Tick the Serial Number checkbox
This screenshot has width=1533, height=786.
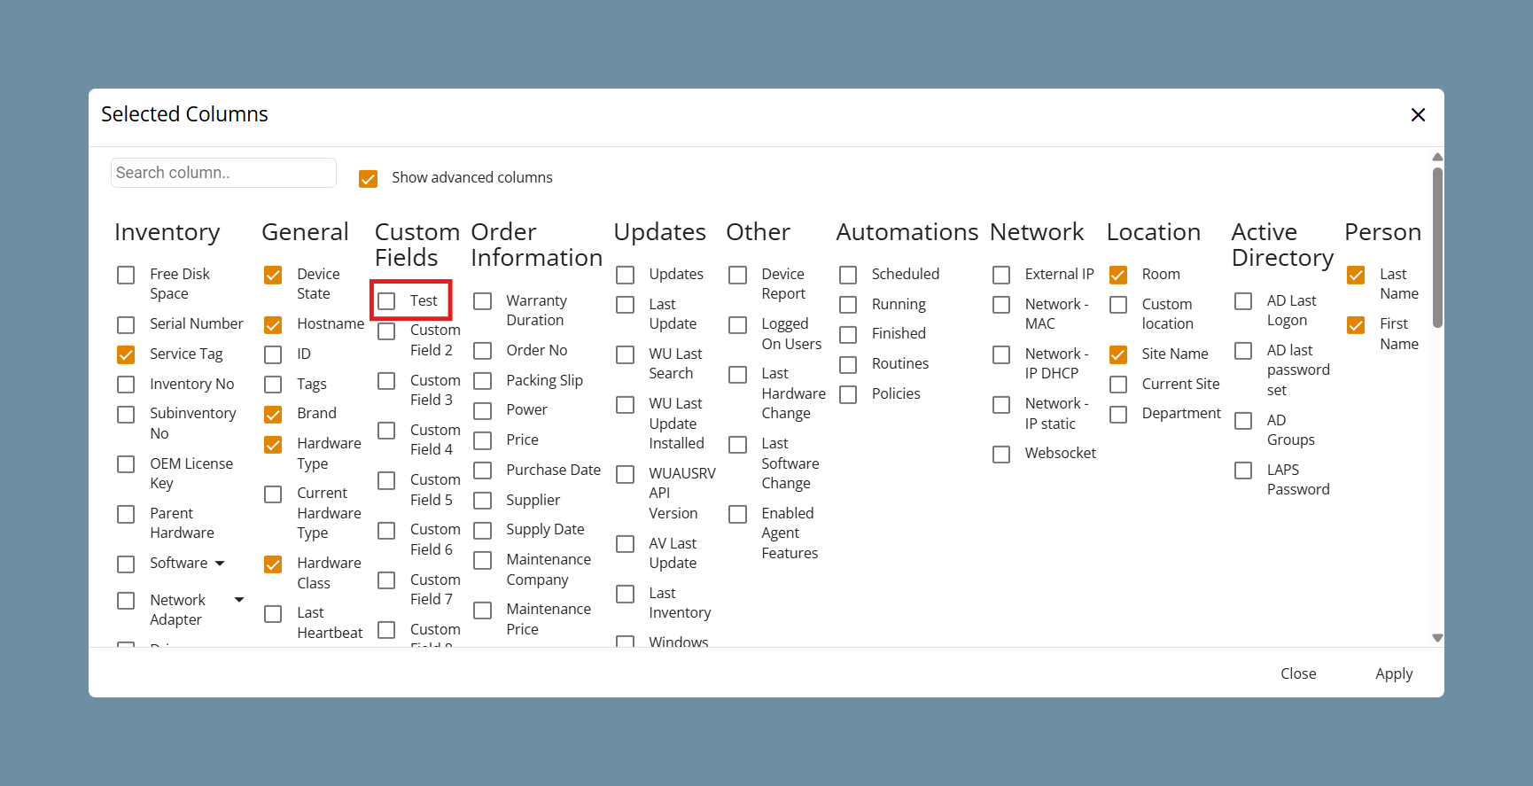click(x=126, y=325)
